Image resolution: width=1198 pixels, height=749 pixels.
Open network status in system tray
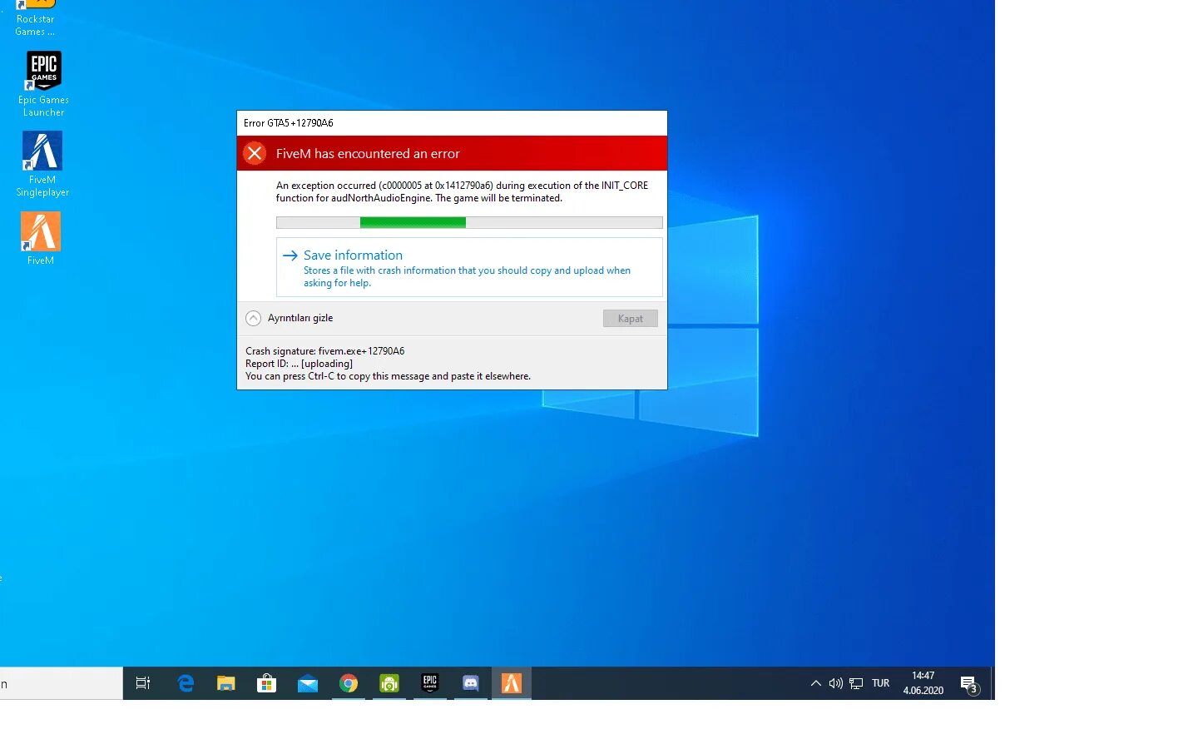856,683
